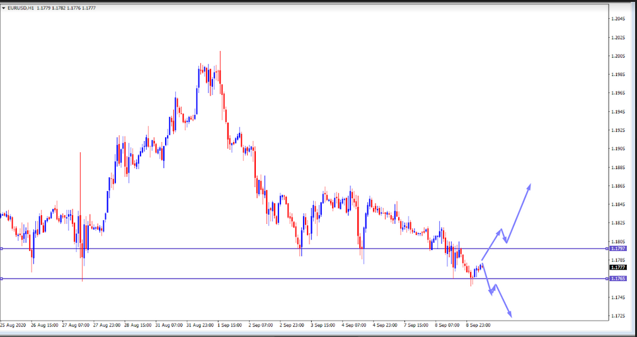Select tip of the upward projection arrow

(530, 185)
